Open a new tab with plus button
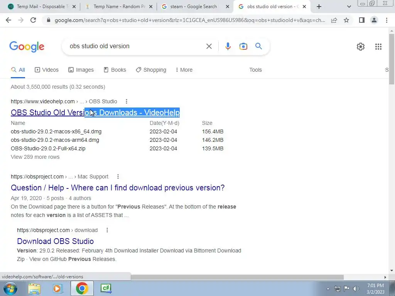 pos(319,7)
